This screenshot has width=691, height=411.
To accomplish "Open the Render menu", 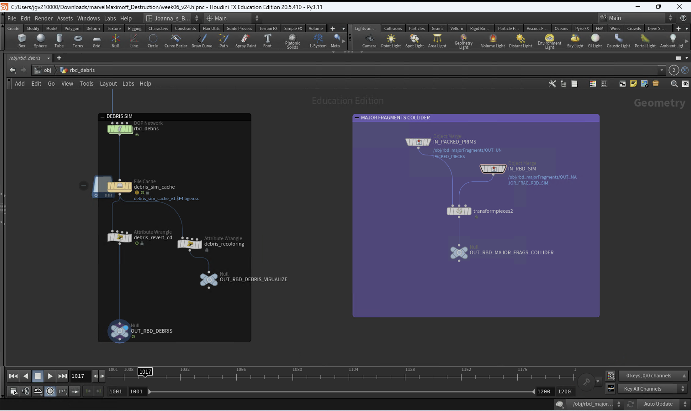I will [x=43, y=18].
